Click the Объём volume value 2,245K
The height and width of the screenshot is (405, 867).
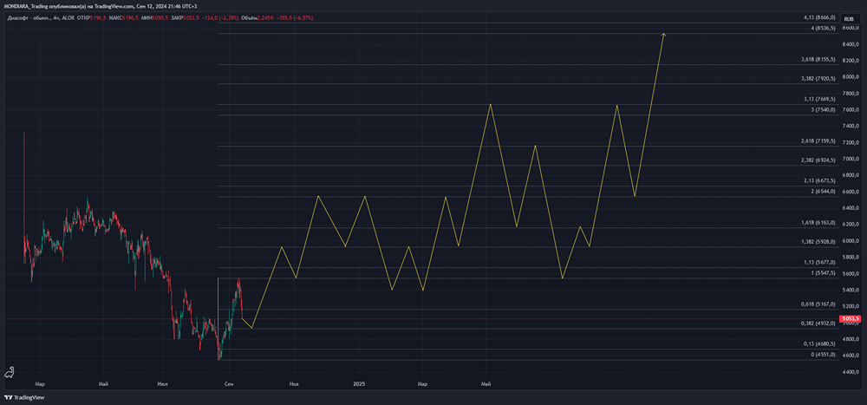265,18
